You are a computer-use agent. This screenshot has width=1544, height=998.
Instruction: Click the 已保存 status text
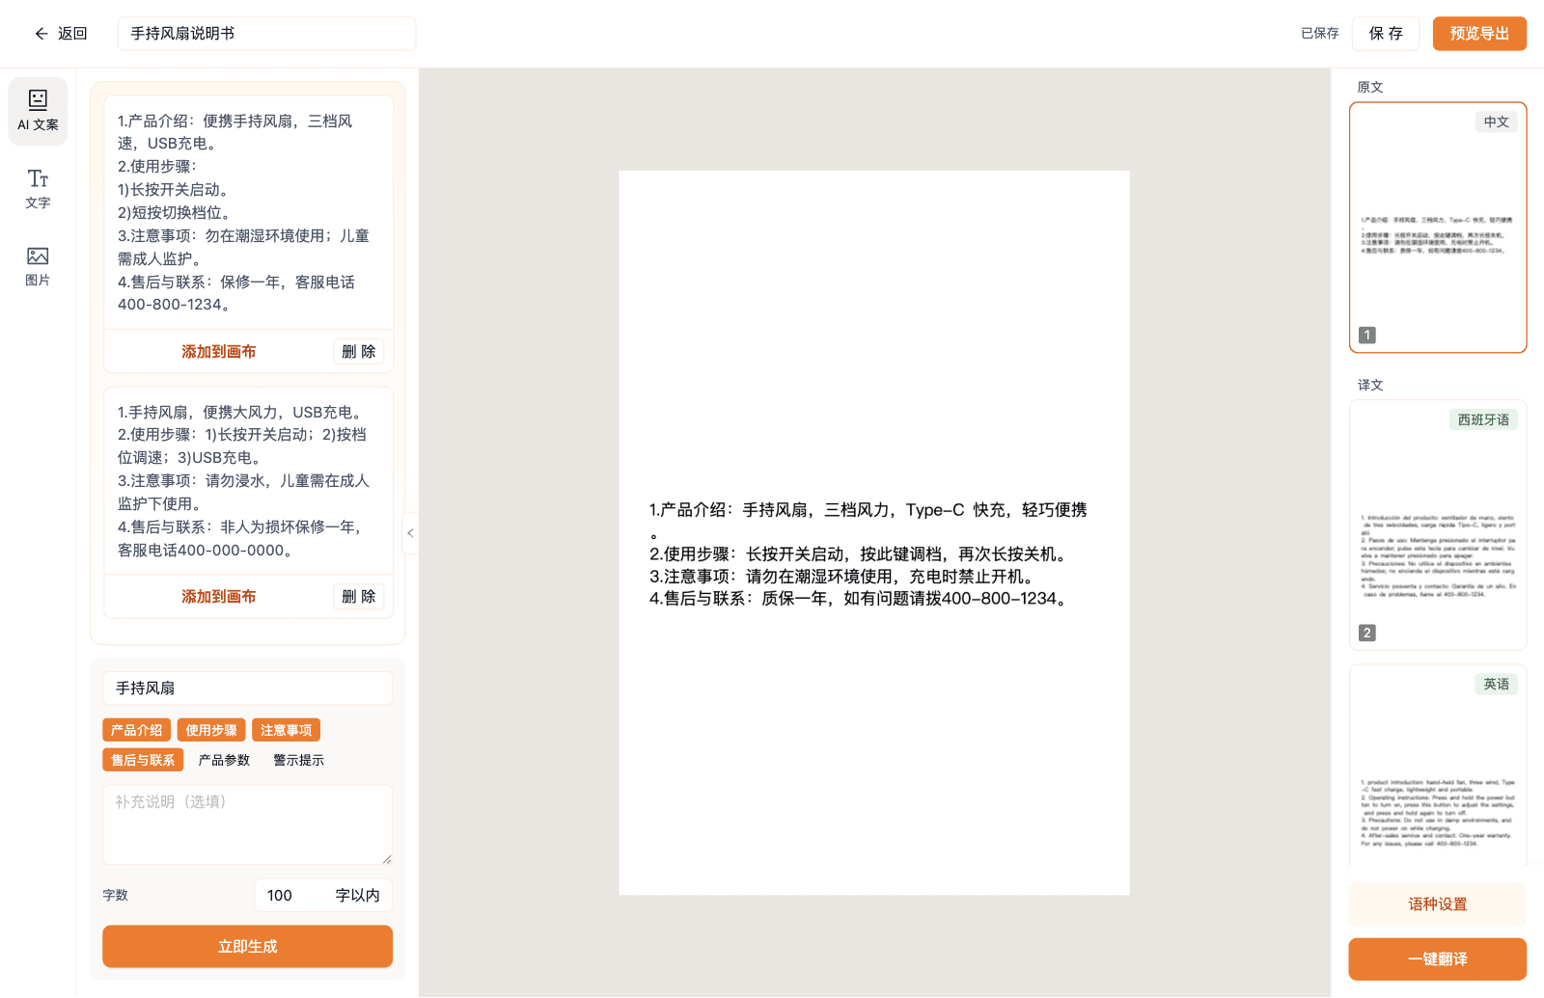[1319, 34]
